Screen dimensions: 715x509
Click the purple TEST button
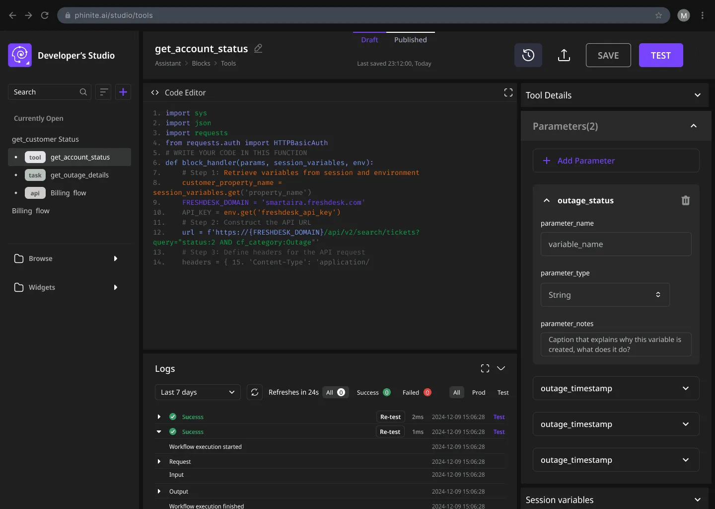coord(660,55)
